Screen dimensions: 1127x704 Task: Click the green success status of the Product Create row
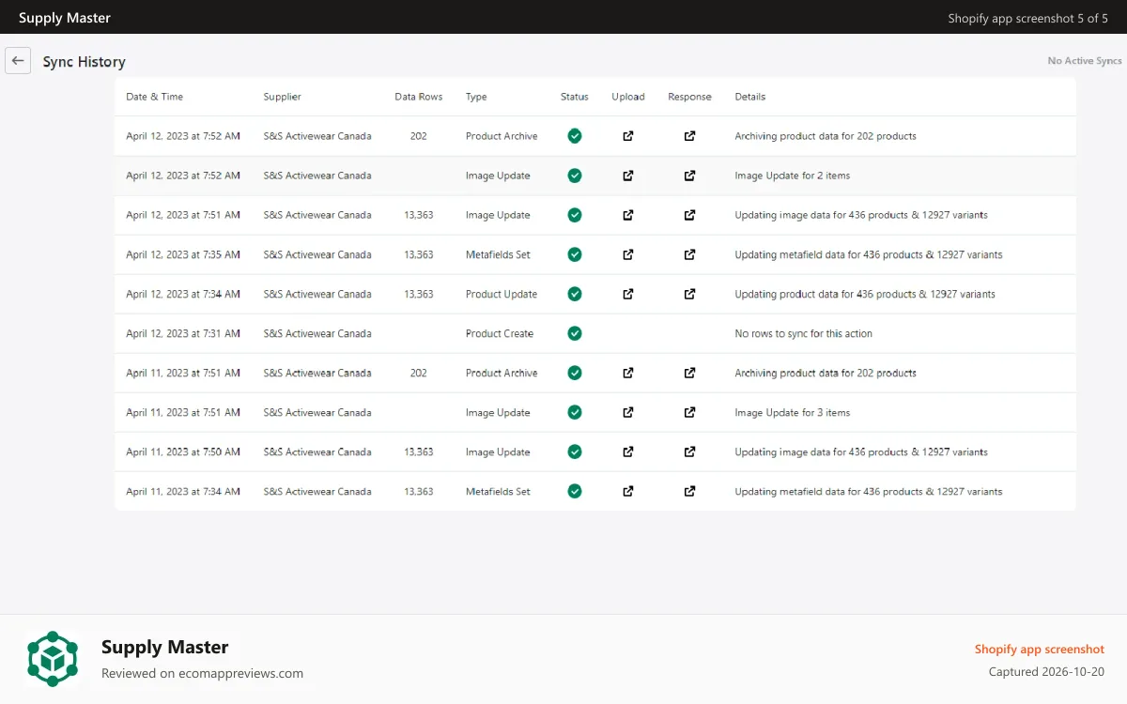[575, 333]
